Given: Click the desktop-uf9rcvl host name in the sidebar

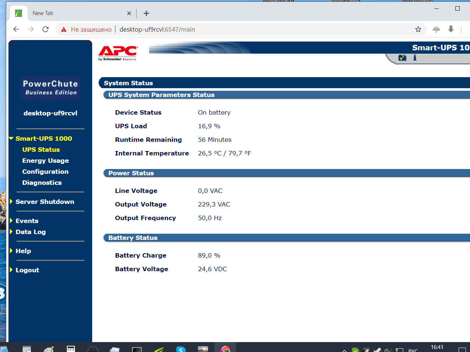Looking at the screenshot, I should 50,113.
